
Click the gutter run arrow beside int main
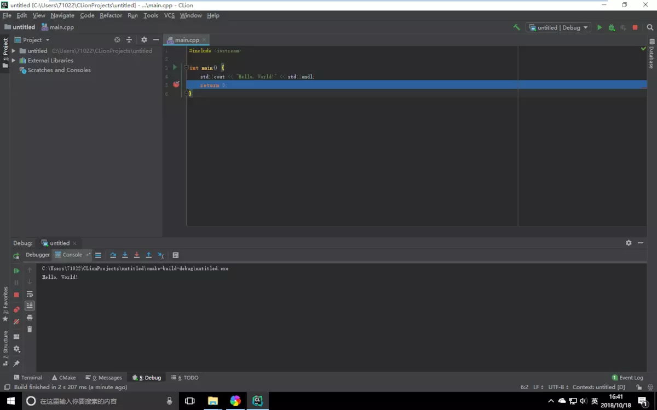coord(175,67)
